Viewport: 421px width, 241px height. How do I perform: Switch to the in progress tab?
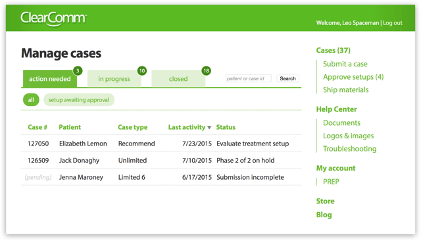pos(114,79)
